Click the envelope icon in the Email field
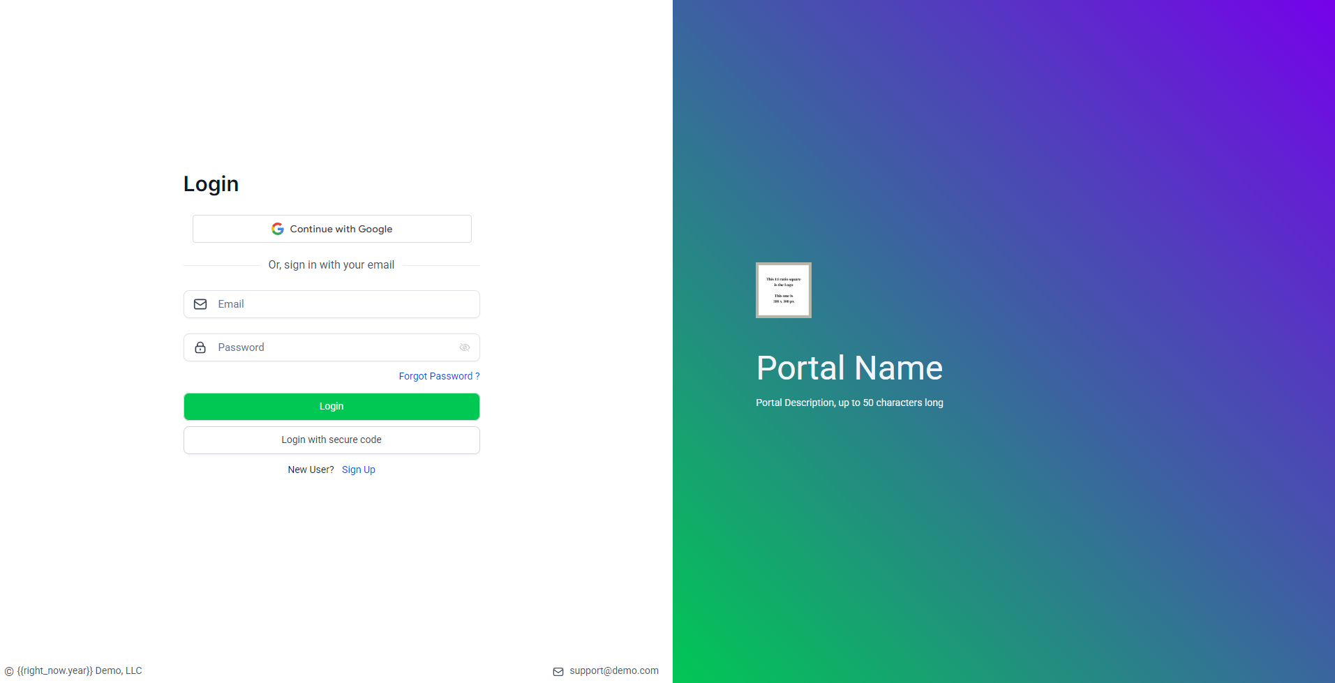This screenshot has height=683, width=1335. click(200, 304)
